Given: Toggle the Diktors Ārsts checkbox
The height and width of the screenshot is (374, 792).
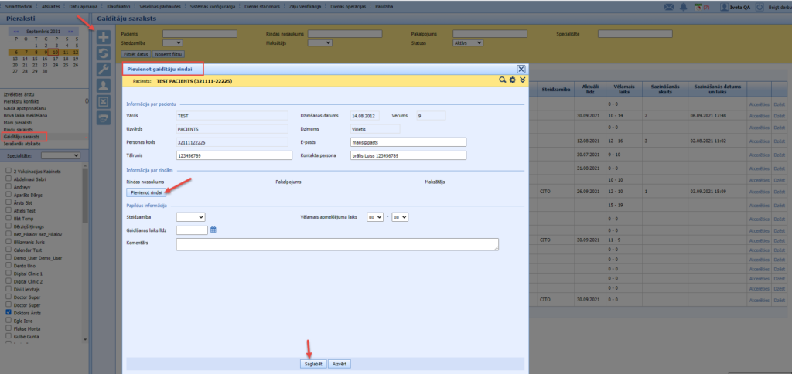Looking at the screenshot, I should point(8,311).
